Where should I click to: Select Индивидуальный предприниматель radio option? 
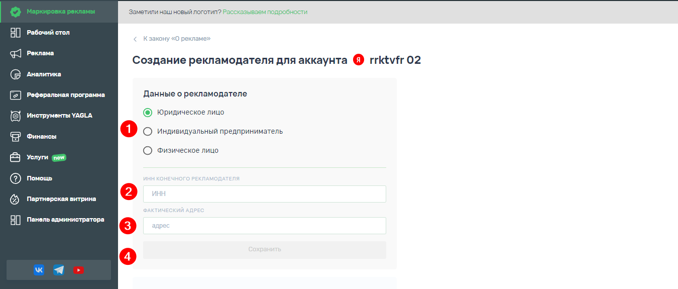(148, 131)
